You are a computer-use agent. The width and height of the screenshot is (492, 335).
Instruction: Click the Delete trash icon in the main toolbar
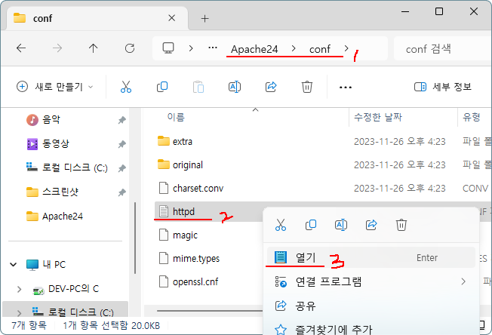coord(307,87)
